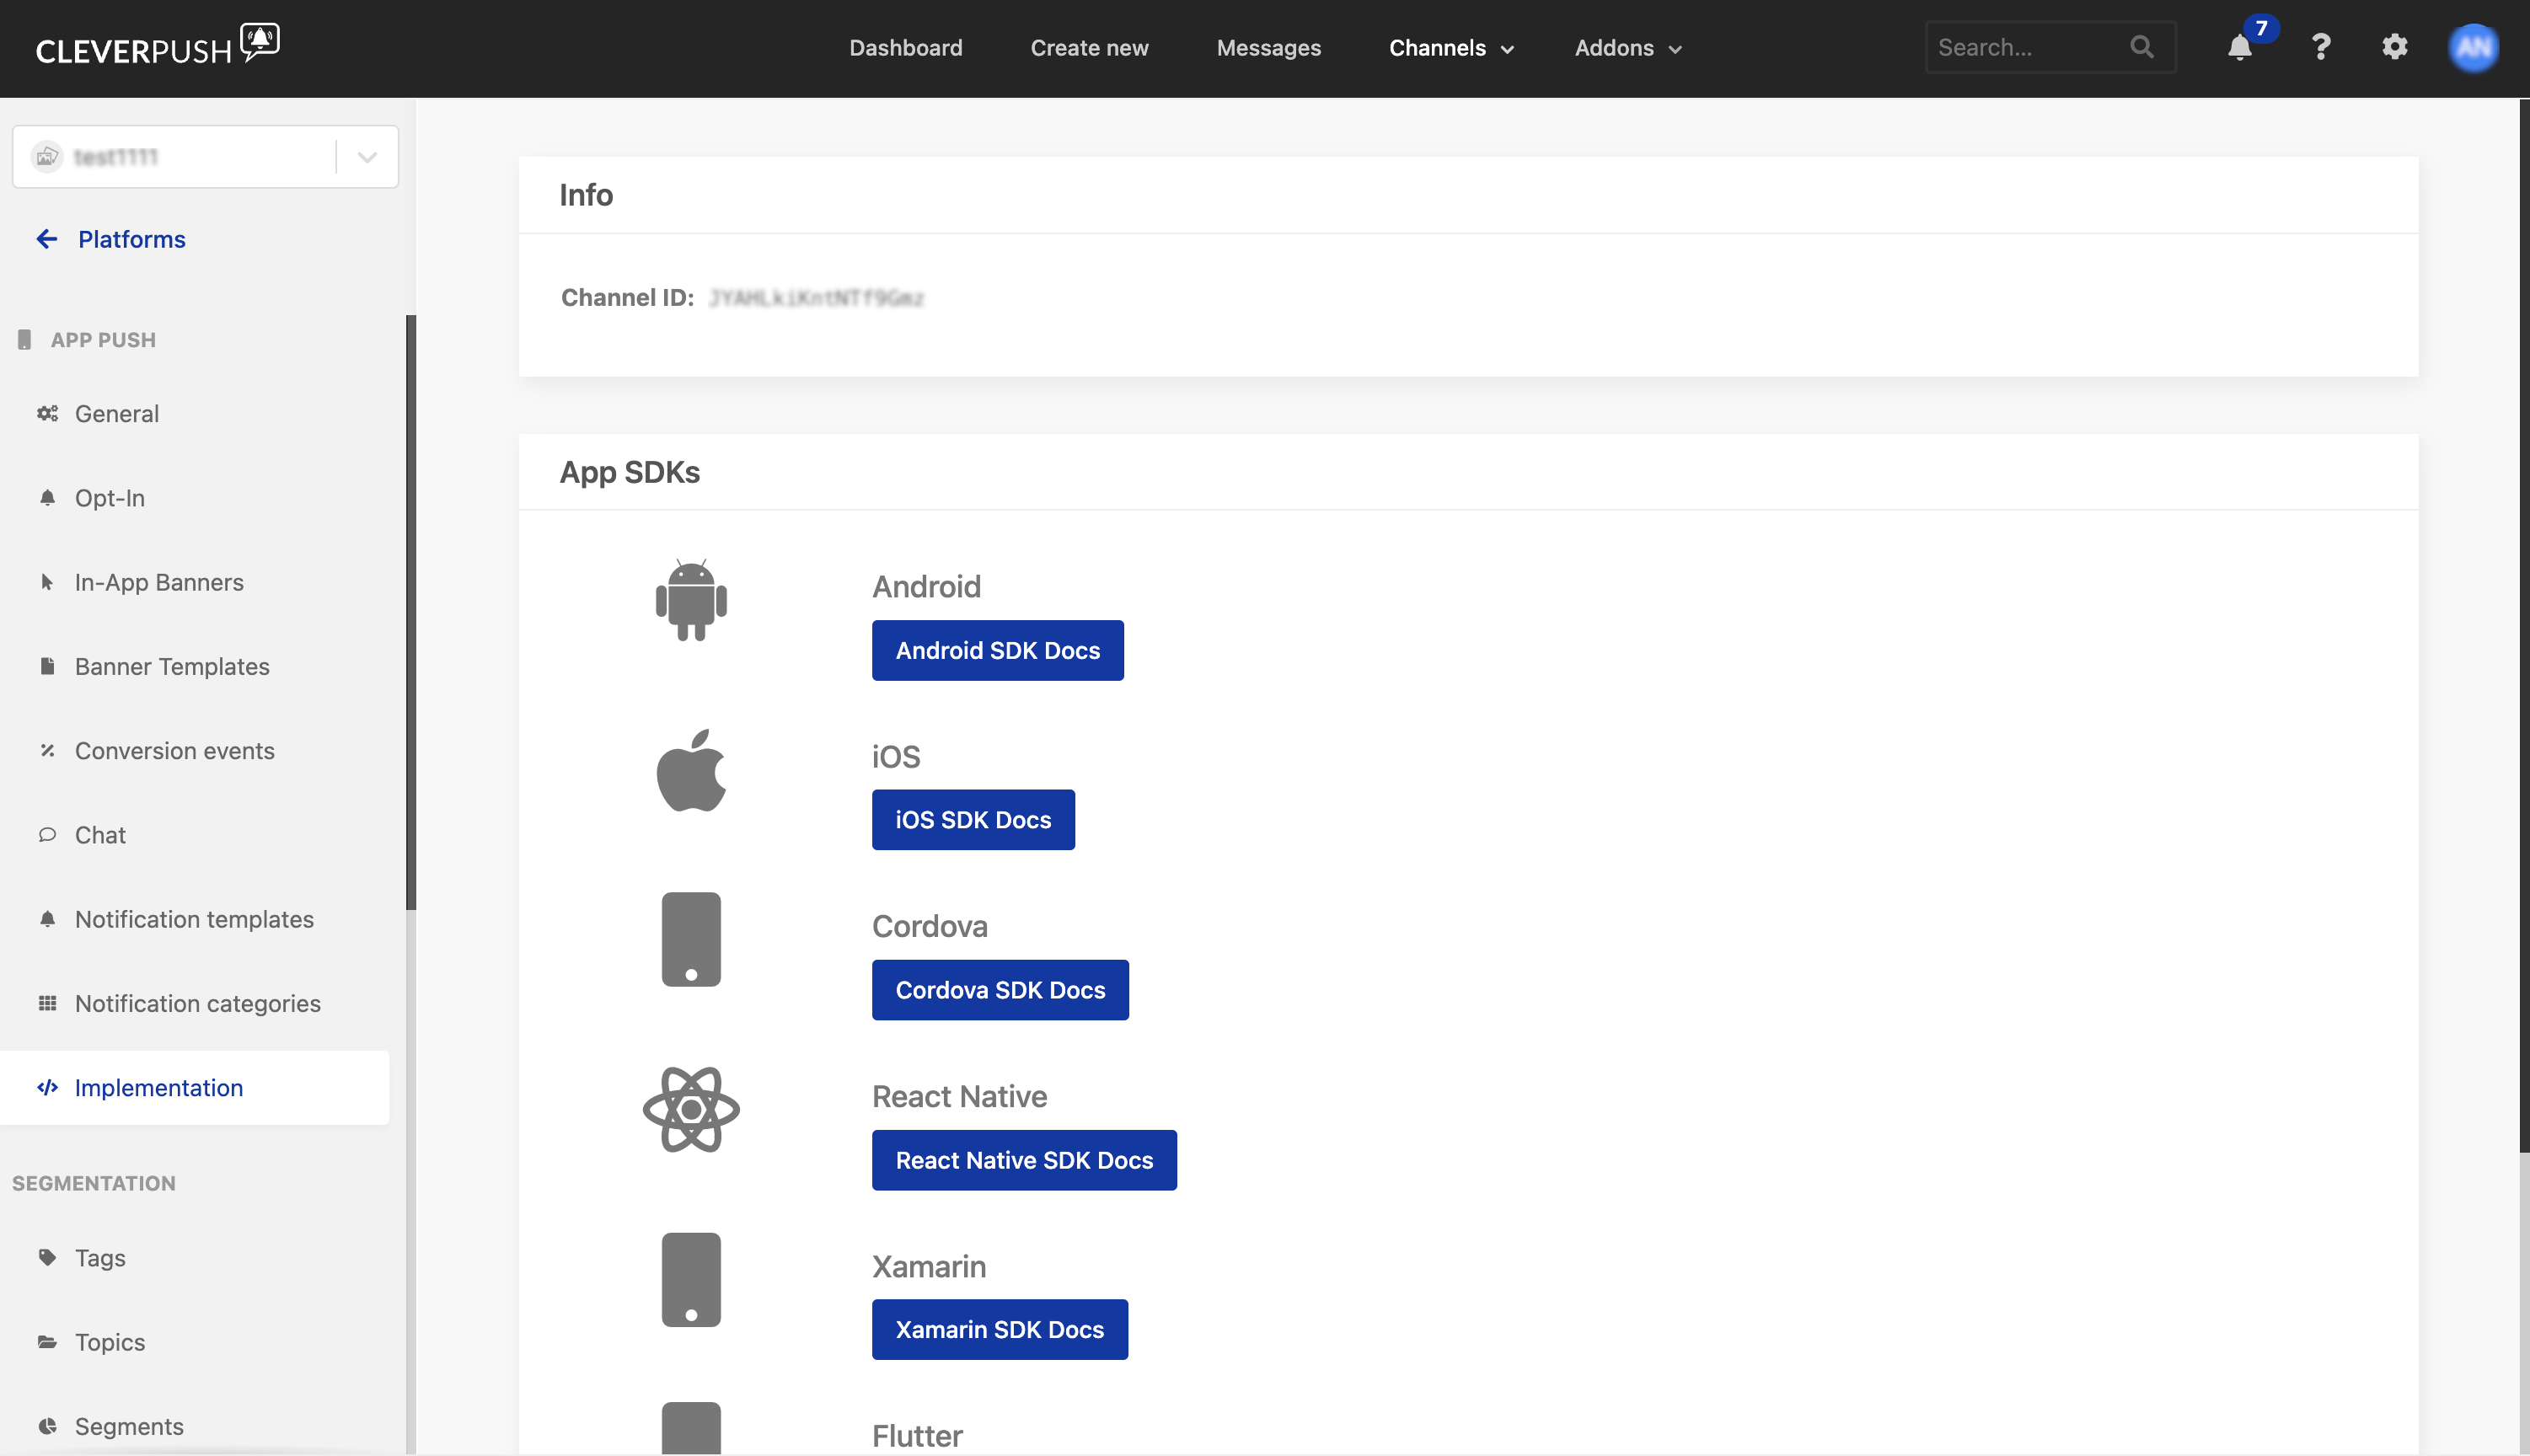Click the Implementation code icon
Screen dimensions: 2530x1456
pos(47,1087)
